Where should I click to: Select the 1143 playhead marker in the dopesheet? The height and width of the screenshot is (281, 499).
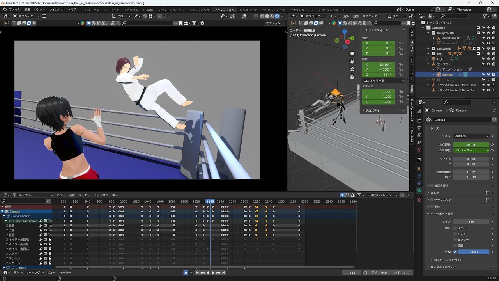[x=210, y=201]
